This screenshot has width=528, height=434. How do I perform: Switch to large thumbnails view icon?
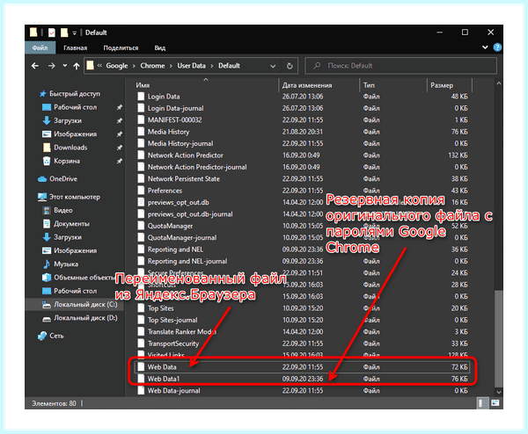495,403
